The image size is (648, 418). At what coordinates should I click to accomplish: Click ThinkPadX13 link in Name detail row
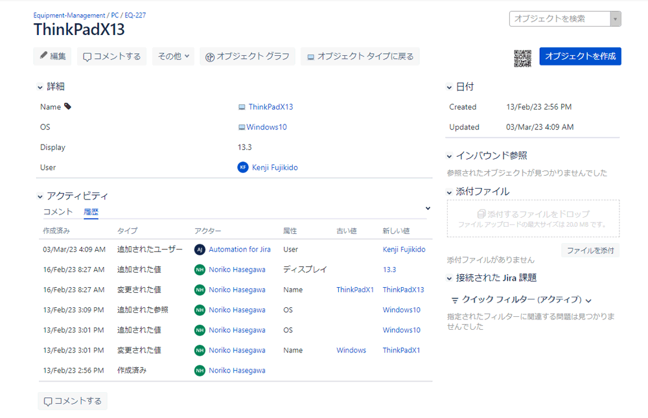tap(271, 107)
